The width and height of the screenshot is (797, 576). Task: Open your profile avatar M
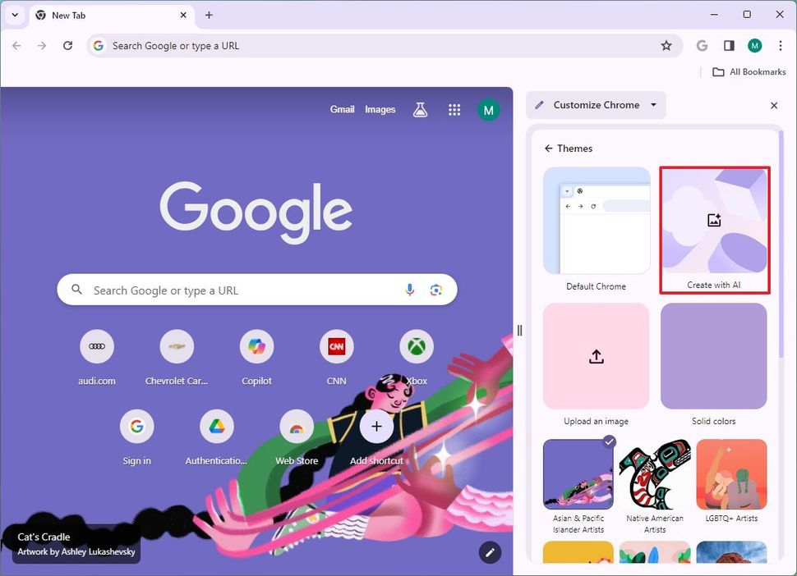pyautogui.click(x=754, y=46)
